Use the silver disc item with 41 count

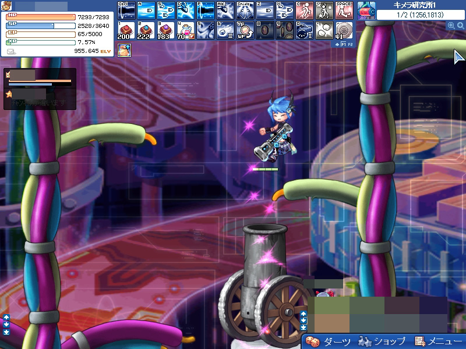point(344,30)
